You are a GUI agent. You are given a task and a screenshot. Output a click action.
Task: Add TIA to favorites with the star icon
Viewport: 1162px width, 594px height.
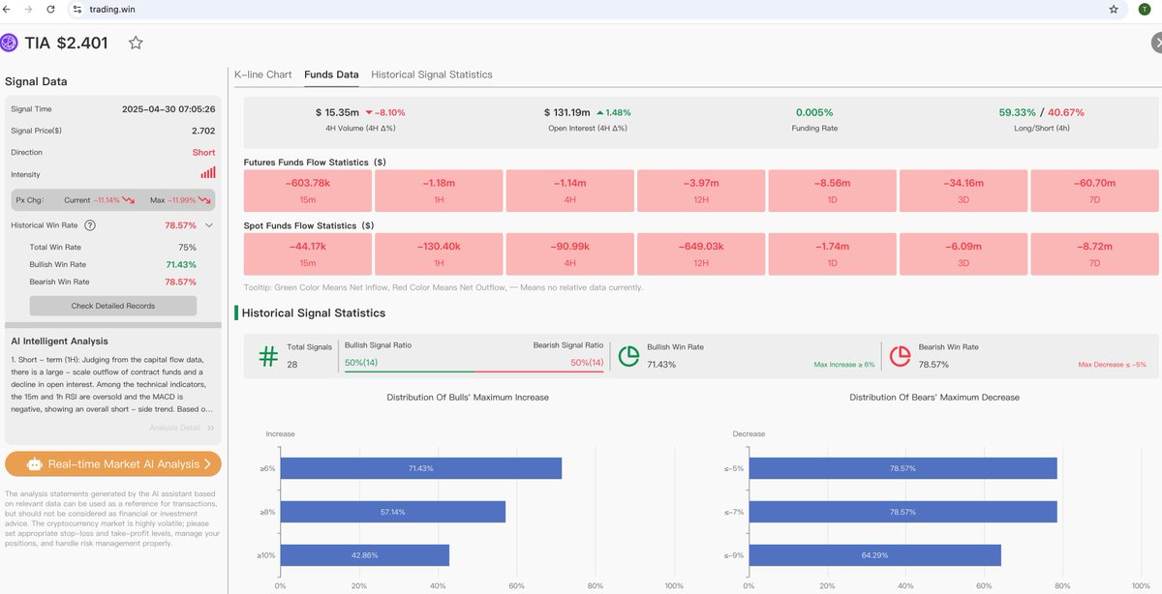(x=136, y=43)
